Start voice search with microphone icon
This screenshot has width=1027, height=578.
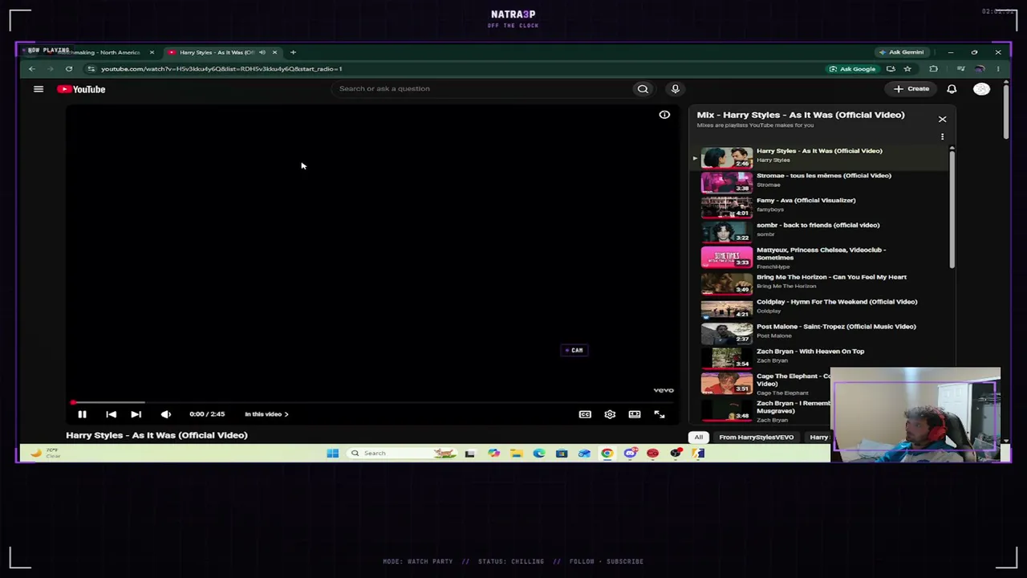point(676,89)
